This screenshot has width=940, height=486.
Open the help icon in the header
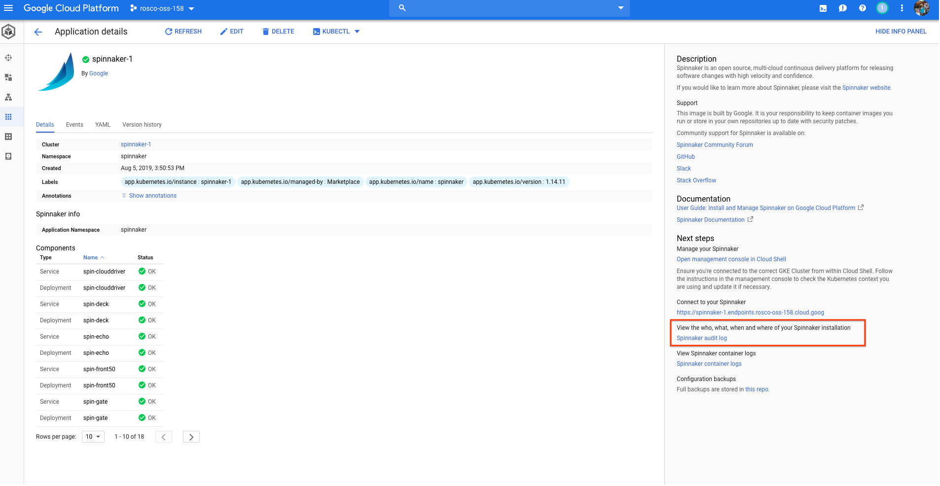pyautogui.click(x=862, y=8)
